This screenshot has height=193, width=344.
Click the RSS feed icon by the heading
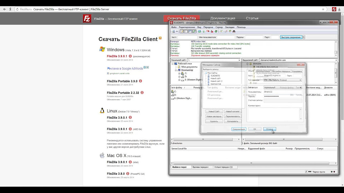pos(160,38)
